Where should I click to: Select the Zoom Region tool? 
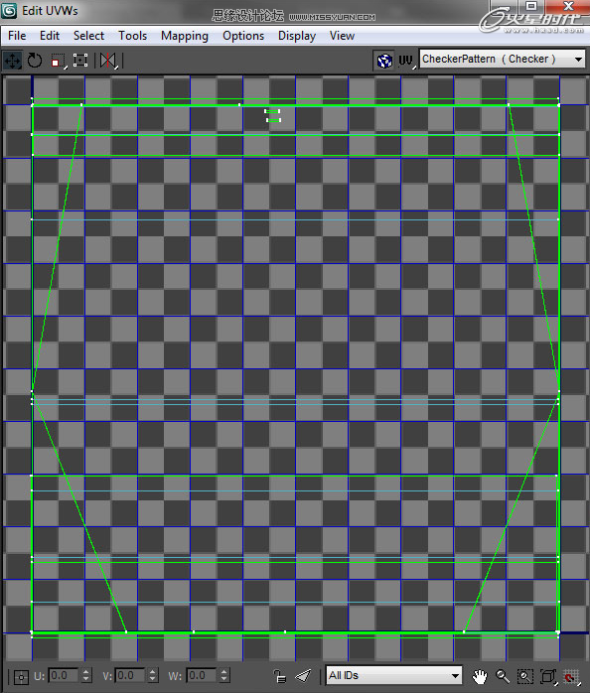pos(525,676)
